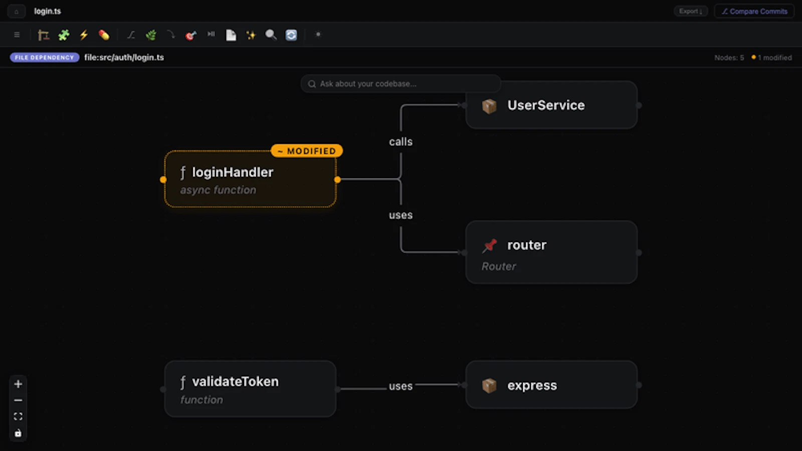Viewport: 802px width, 451px height.
Task: Click the red target dart icon
Action: pos(191,35)
